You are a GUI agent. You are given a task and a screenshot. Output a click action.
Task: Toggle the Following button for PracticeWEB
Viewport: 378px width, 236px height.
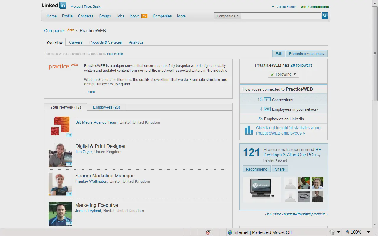283,74
